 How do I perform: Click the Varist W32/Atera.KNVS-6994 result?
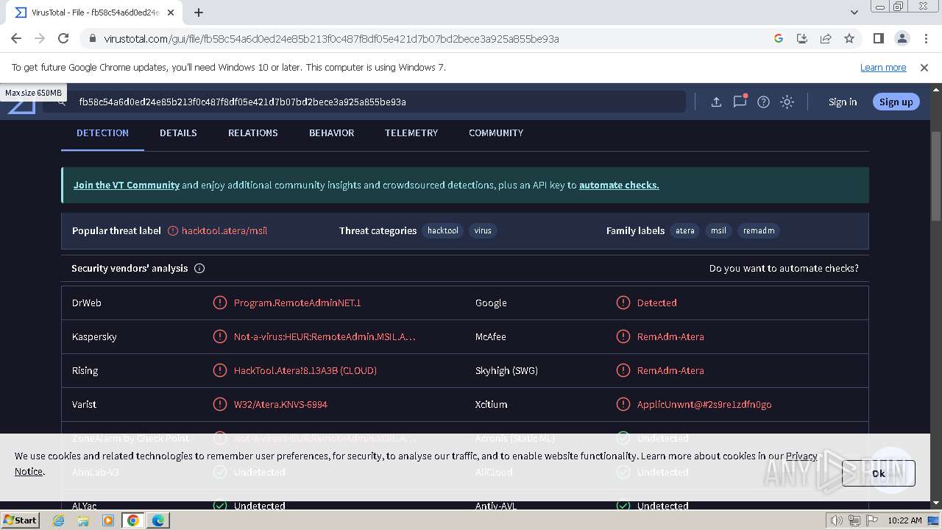tap(280, 405)
